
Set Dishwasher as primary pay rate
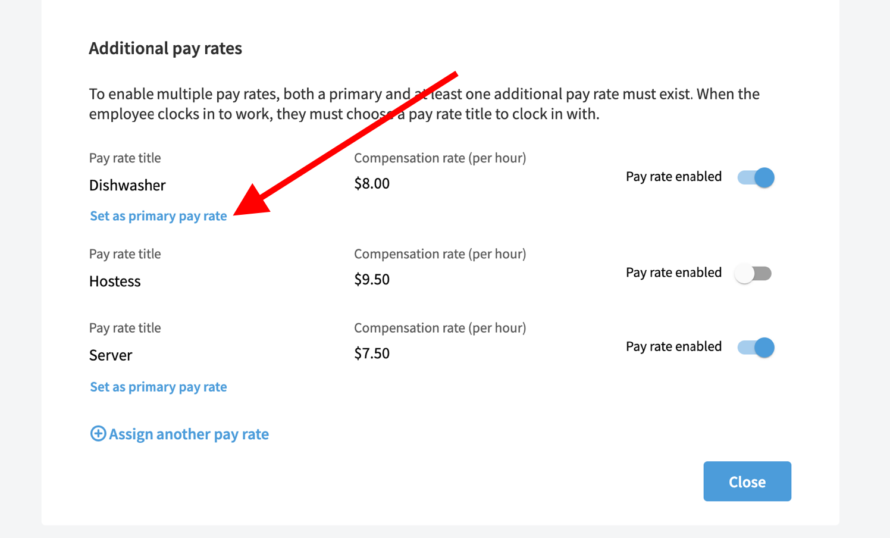coord(158,215)
